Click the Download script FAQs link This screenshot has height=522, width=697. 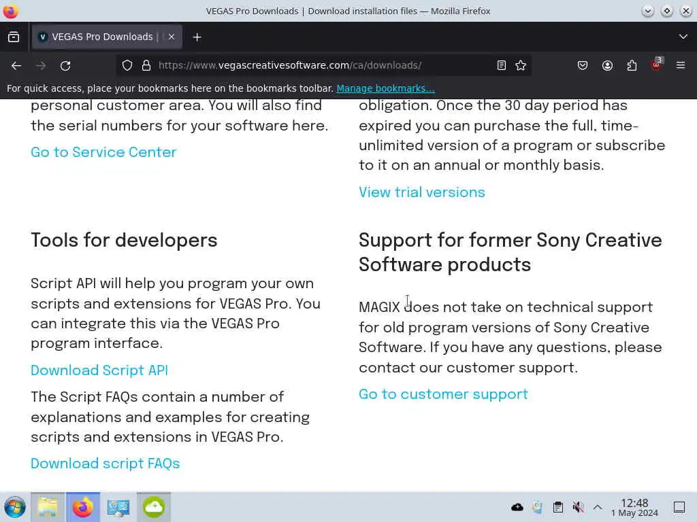point(106,464)
